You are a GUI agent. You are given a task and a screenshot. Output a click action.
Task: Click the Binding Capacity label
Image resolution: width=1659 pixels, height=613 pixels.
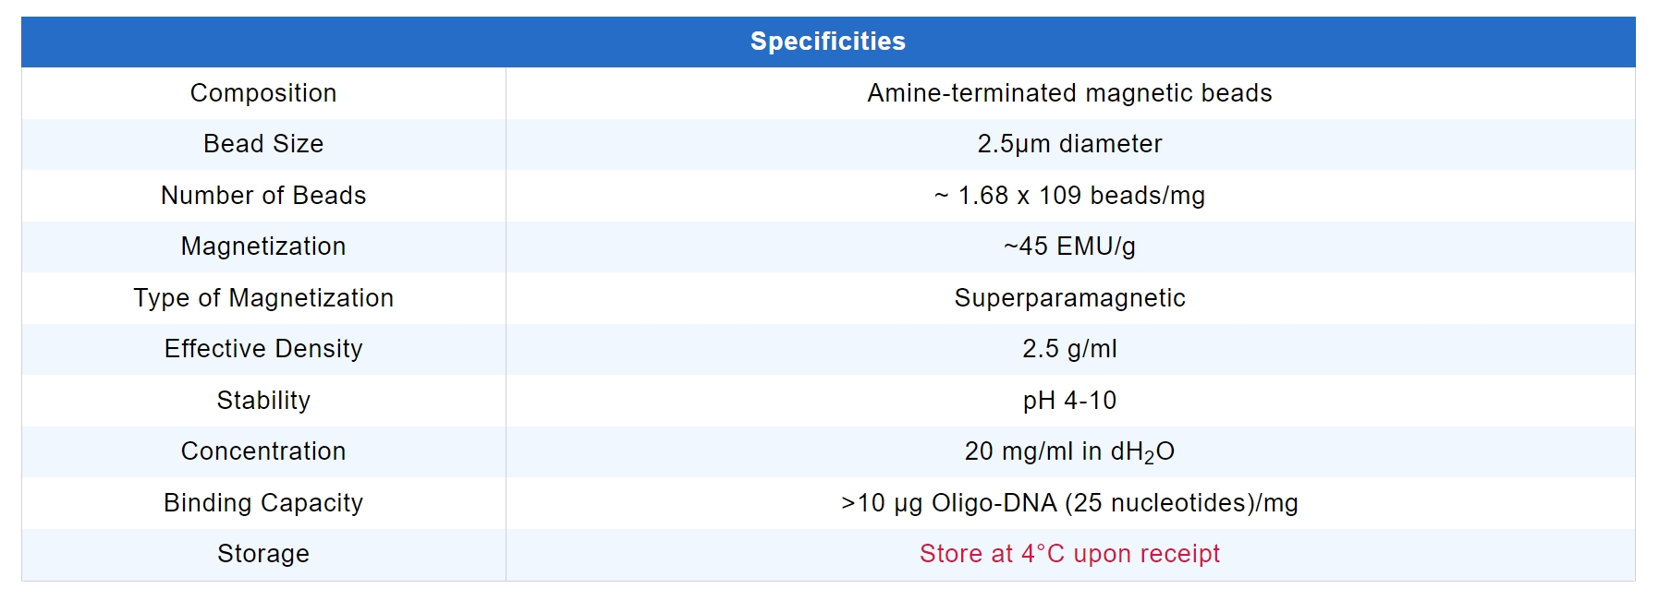263,503
